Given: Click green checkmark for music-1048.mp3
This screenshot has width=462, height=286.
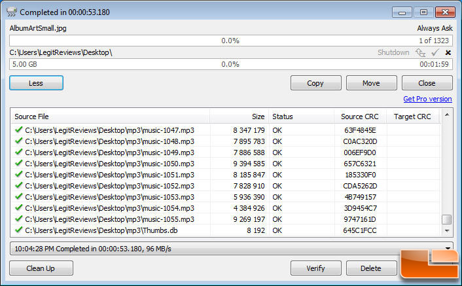Looking at the screenshot, I should [x=19, y=141].
